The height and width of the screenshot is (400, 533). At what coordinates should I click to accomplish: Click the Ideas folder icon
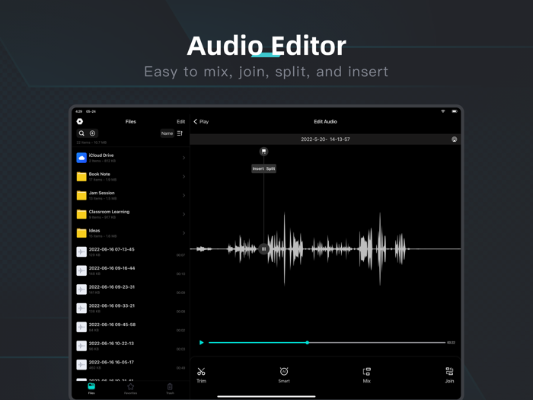pyautogui.click(x=81, y=233)
